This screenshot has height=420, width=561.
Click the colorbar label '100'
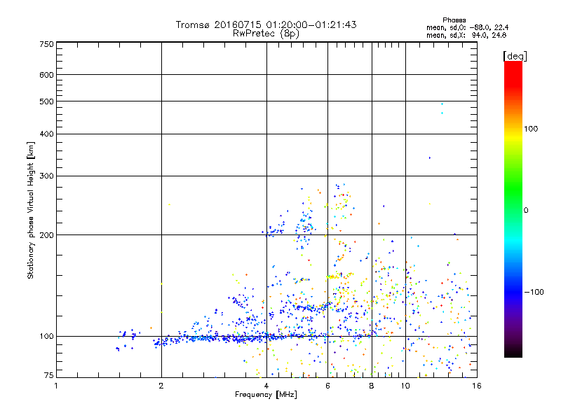coord(531,129)
